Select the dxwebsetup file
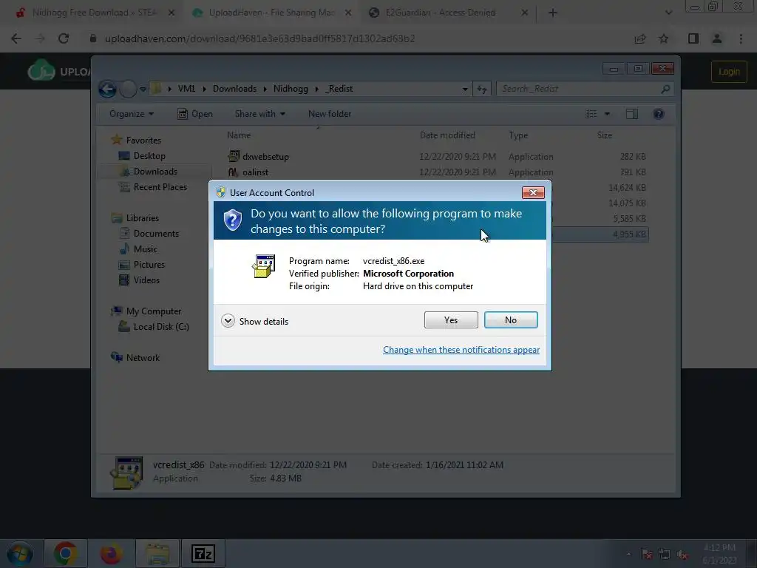The width and height of the screenshot is (757, 568). point(265,157)
